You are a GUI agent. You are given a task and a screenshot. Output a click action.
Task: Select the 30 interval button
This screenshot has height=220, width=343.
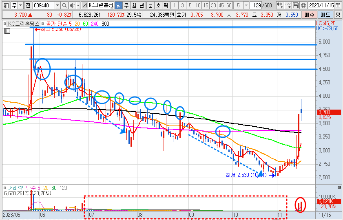coord(213,5)
